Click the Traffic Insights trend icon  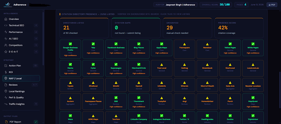6,104
